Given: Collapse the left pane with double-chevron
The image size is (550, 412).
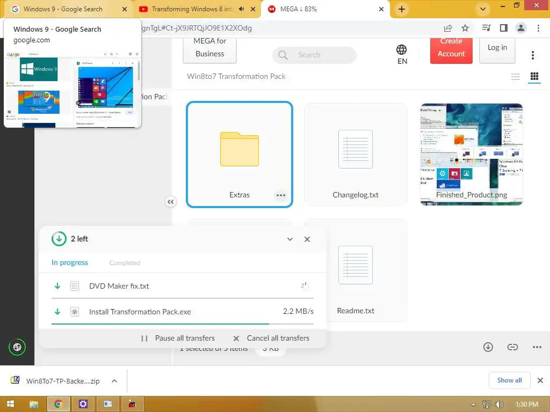Looking at the screenshot, I should point(170,202).
